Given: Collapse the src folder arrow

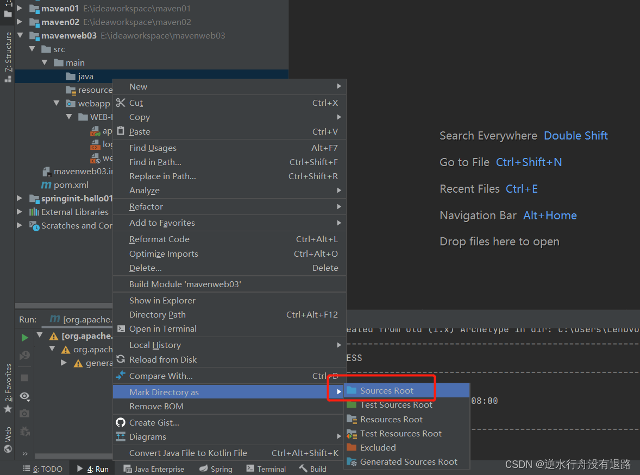Looking at the screenshot, I should tap(32, 48).
